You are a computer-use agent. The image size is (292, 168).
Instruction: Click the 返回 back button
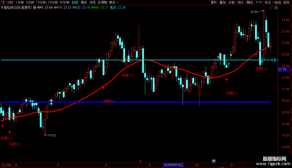coord(286,2)
